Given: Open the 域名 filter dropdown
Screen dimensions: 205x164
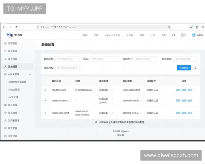Looking at the screenshot, I should click(x=104, y=59).
